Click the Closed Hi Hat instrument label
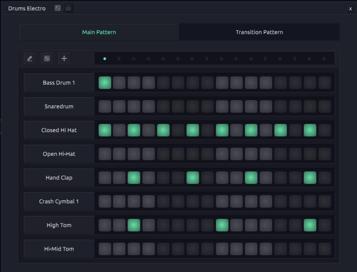The height and width of the screenshot is (272, 357). click(x=59, y=130)
